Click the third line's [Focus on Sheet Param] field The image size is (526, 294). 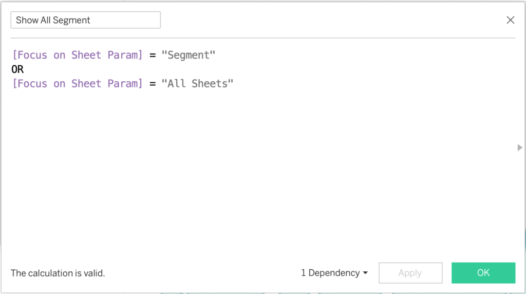click(77, 83)
